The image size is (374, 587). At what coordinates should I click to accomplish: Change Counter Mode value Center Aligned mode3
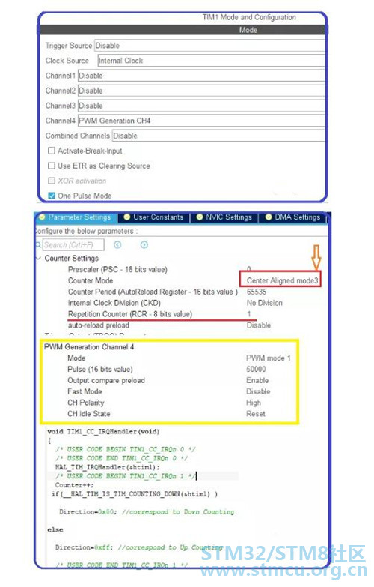coord(282,281)
